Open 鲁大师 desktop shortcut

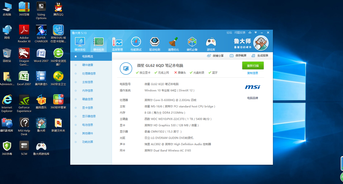(x=41, y=125)
